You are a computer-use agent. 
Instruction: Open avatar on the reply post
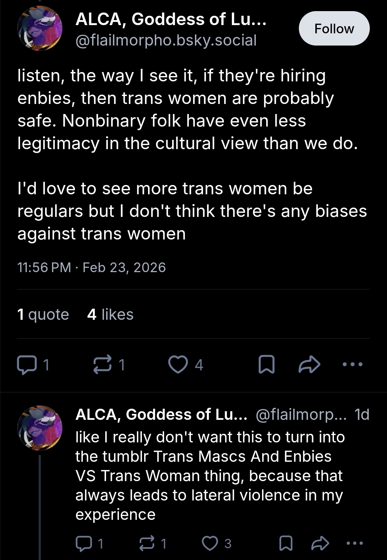coord(40,428)
